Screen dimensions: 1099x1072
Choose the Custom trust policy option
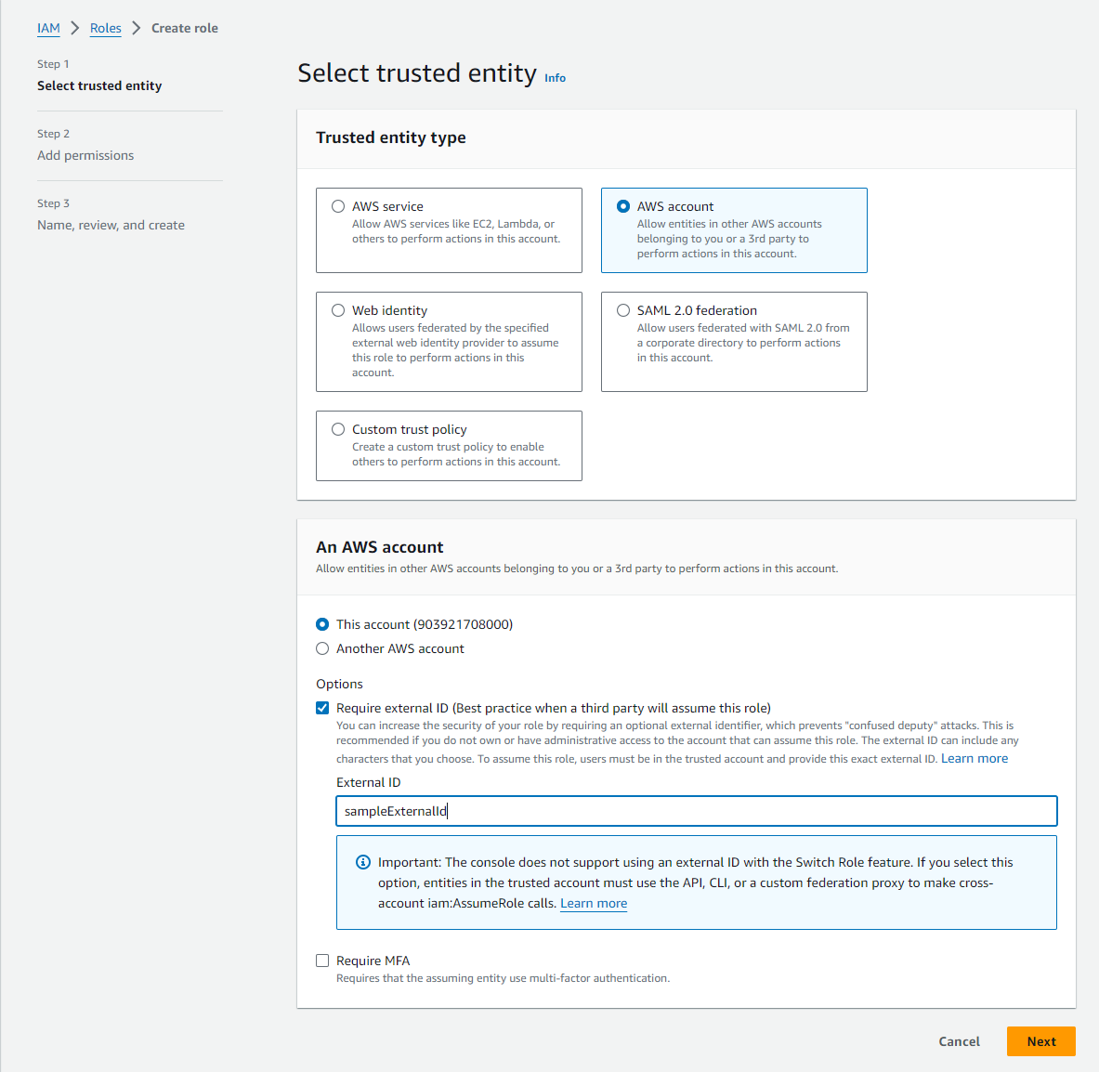click(338, 429)
